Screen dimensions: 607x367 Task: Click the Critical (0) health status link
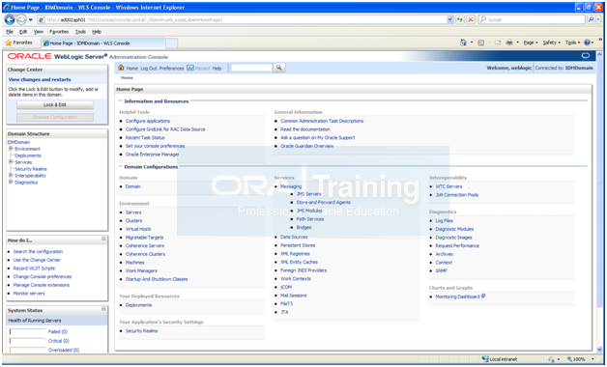pyautogui.click(x=58, y=341)
